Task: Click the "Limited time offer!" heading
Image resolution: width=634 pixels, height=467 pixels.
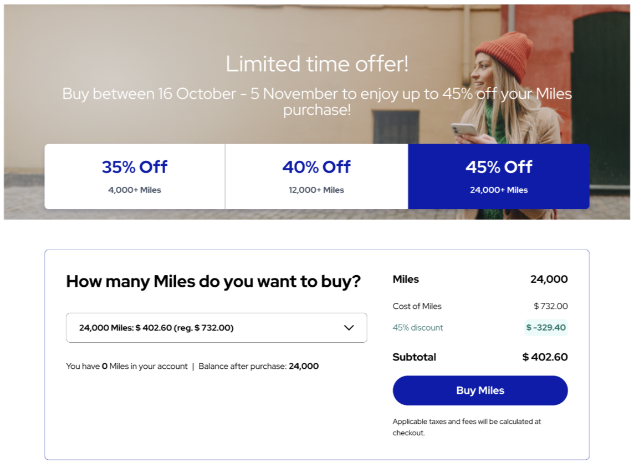Action: point(317,64)
